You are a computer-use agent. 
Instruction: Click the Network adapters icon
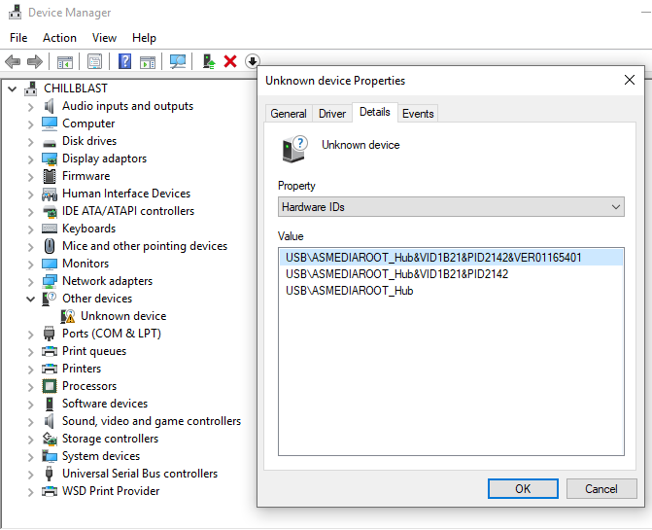click(50, 281)
